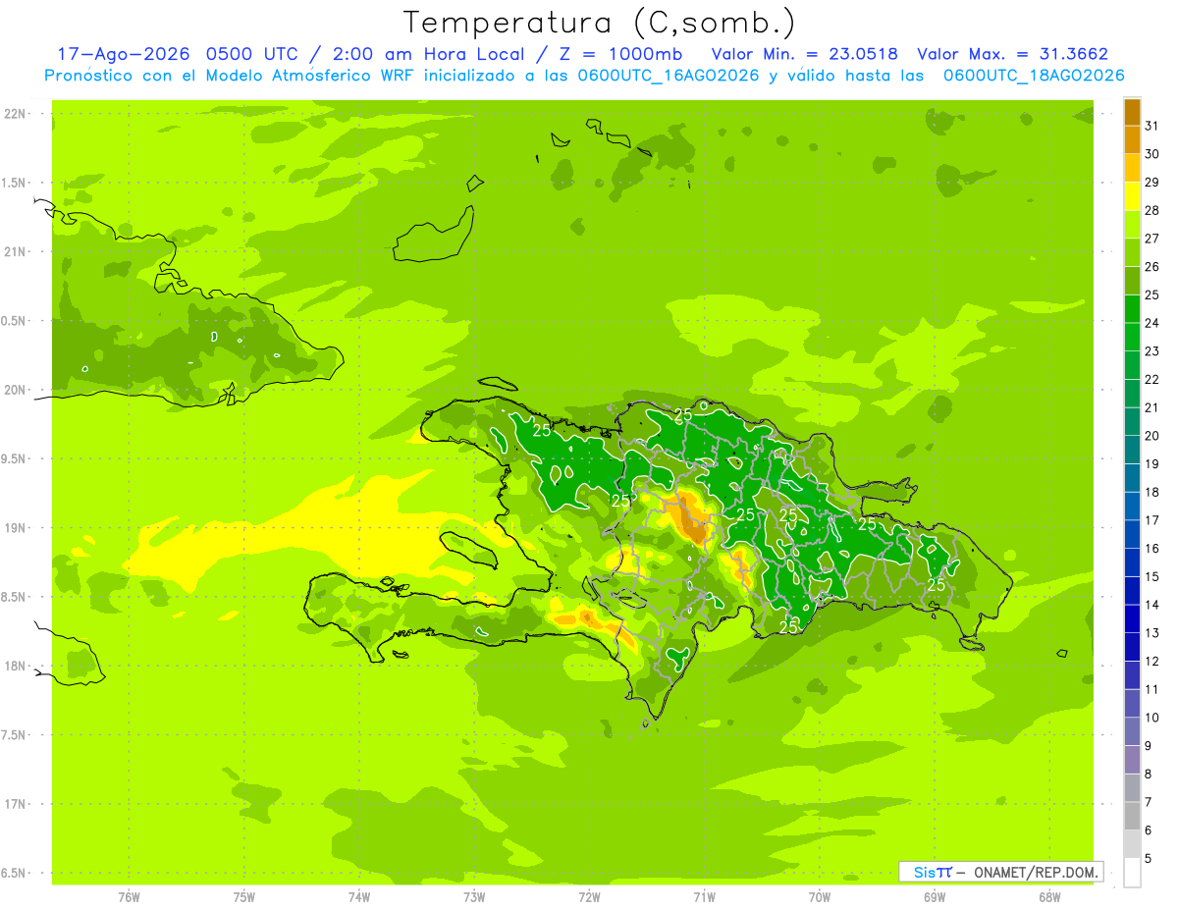Click the color bar value "12"
The width and height of the screenshot is (1178, 910).
tap(1151, 661)
